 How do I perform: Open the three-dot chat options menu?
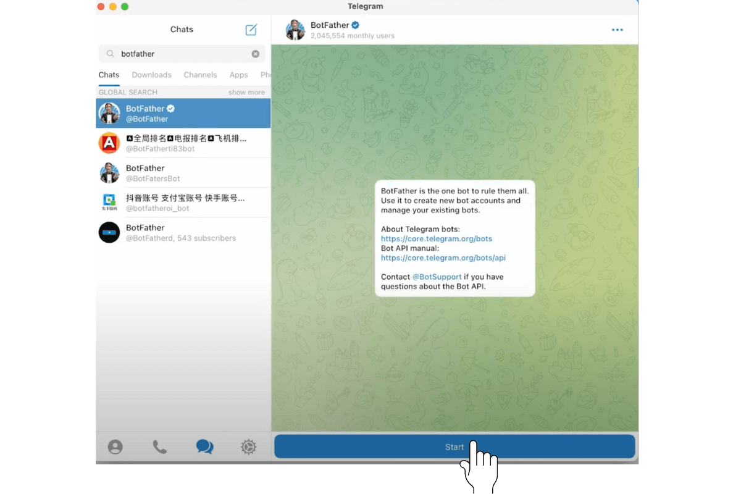point(617,29)
